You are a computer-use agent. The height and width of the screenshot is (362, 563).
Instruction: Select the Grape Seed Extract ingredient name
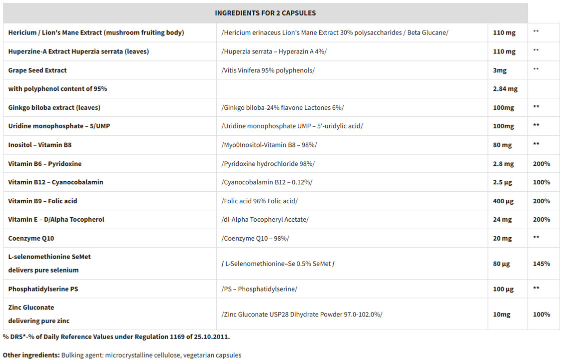38,70
